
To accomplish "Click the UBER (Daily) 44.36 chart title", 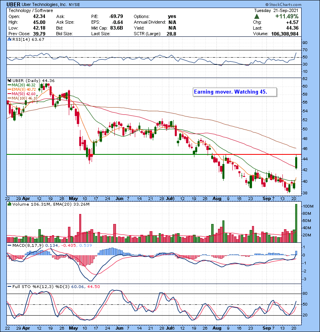I will tap(34, 81).
